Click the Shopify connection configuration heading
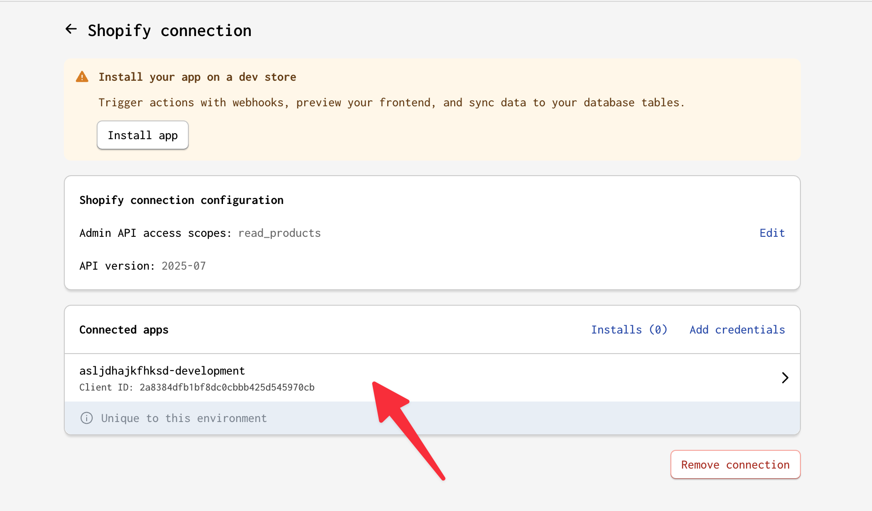The height and width of the screenshot is (511, 872). coord(181,200)
